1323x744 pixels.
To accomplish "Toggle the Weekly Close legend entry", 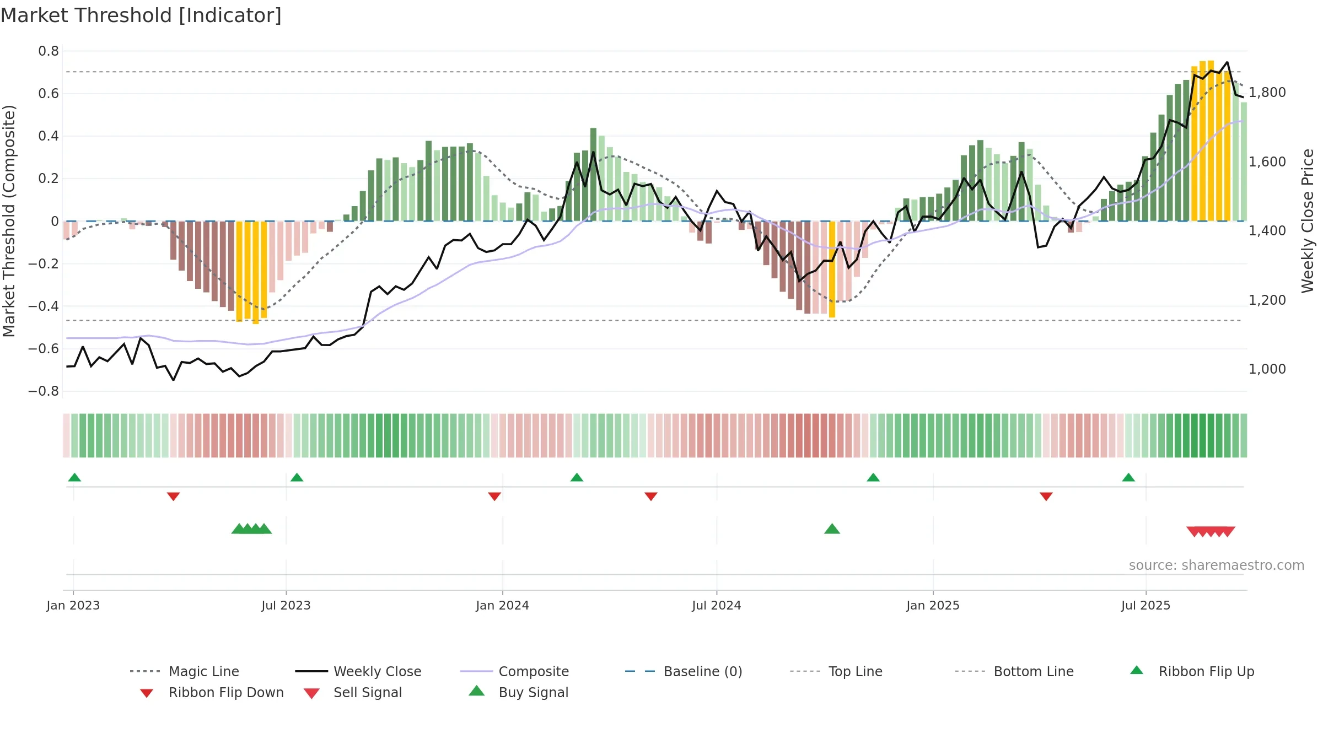I will (358, 671).
